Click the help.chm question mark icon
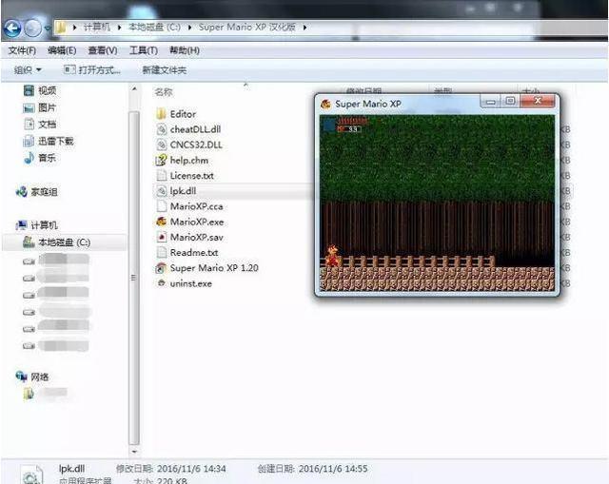 point(161,161)
